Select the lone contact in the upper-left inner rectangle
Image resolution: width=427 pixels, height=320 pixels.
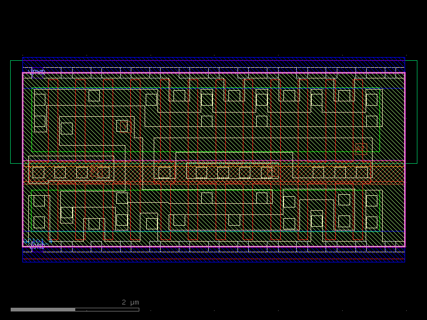[x=67, y=129]
